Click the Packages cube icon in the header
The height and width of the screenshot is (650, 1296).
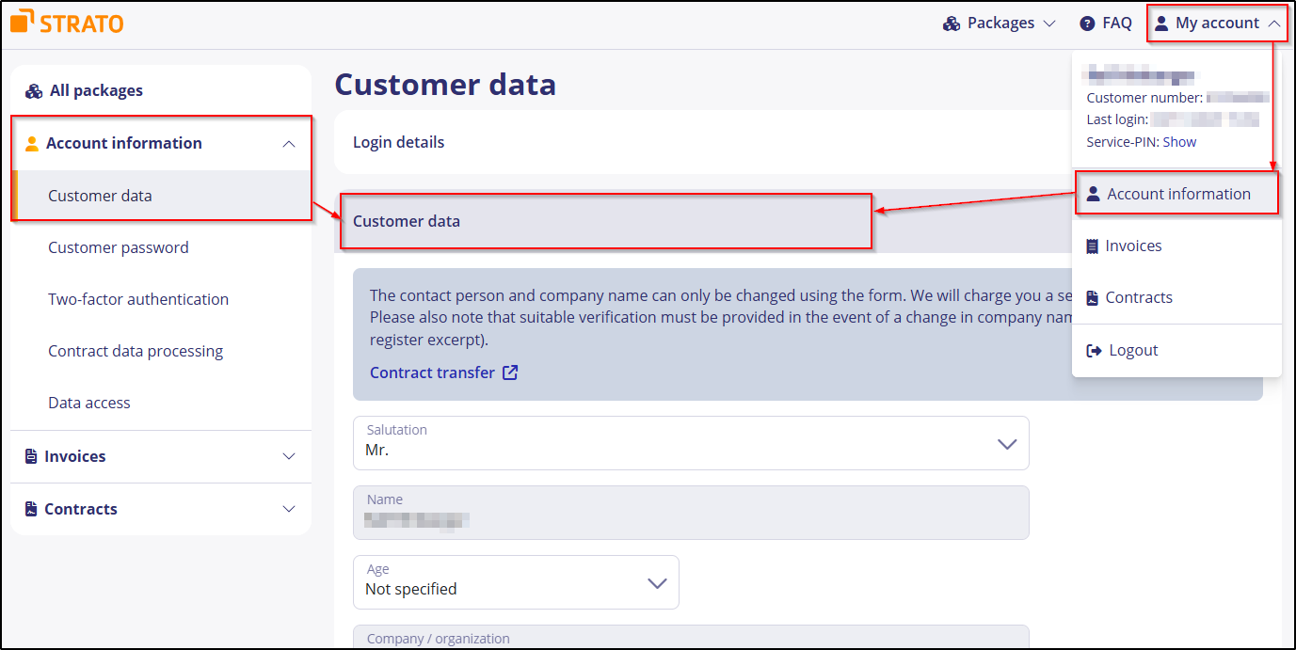(952, 23)
